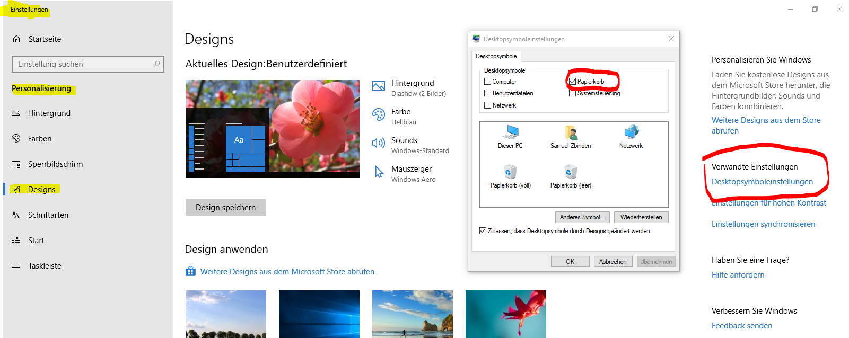Viewport: 849px width, 338px height.
Task: Click the Taskleiste icon in sidebar
Action: [16, 265]
